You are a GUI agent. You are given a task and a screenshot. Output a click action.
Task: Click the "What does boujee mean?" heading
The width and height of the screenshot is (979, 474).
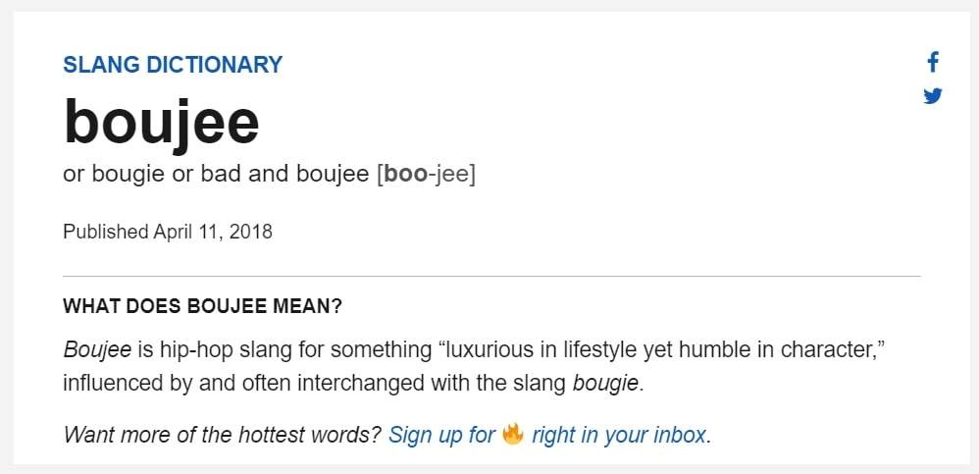point(202,306)
